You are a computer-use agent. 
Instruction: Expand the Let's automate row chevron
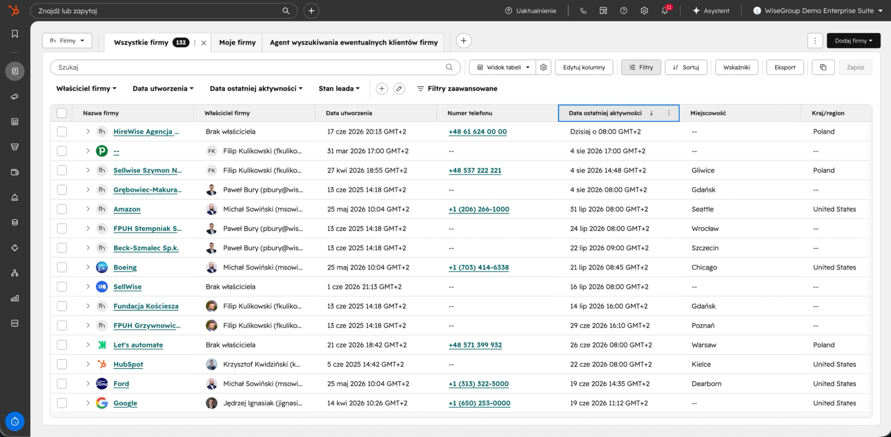pos(87,345)
